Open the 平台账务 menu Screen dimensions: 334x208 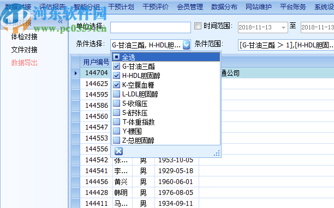(x=293, y=7)
